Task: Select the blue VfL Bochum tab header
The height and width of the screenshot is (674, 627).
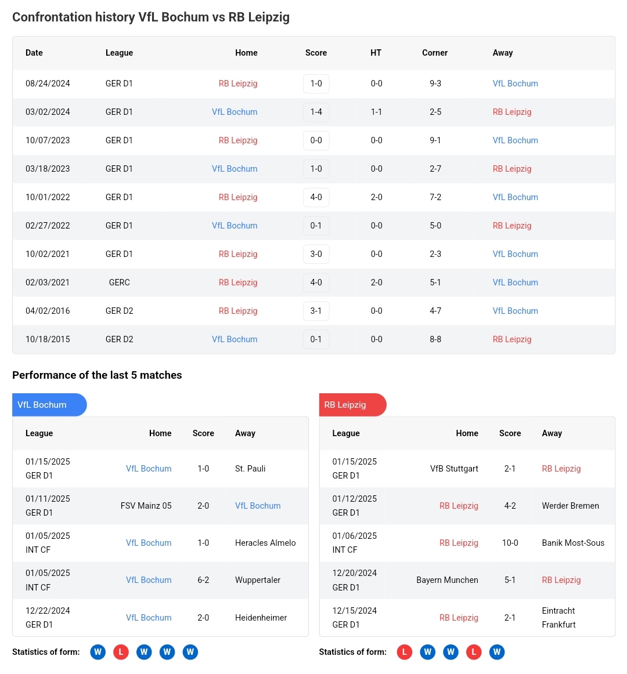Action: click(49, 405)
